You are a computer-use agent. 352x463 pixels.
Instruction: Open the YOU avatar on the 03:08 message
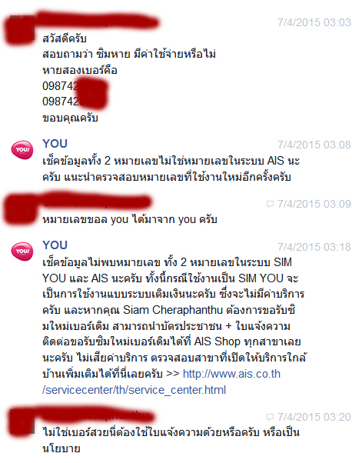(22, 150)
